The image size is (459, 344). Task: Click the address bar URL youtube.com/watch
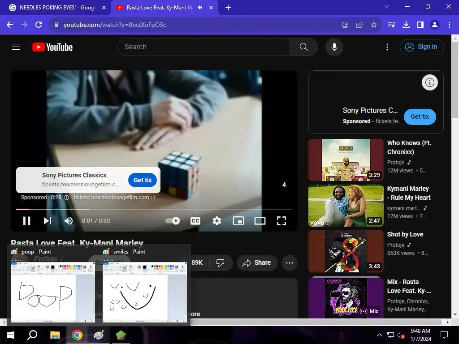click(115, 25)
